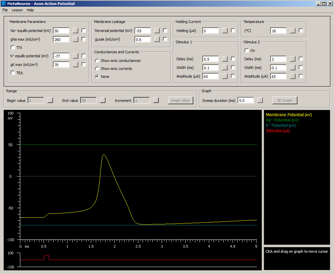Click the 3D Graph button
Image resolution: width=334 pixels, height=274 pixels.
285,101
